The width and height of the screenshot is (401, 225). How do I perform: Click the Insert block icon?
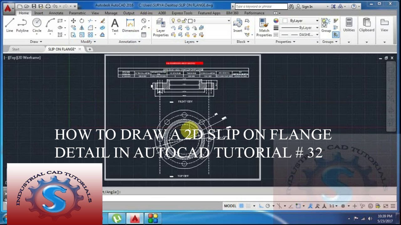(x=237, y=25)
